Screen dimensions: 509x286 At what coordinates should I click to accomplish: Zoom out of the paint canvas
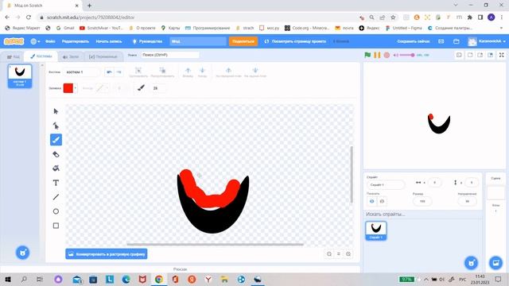329,254
